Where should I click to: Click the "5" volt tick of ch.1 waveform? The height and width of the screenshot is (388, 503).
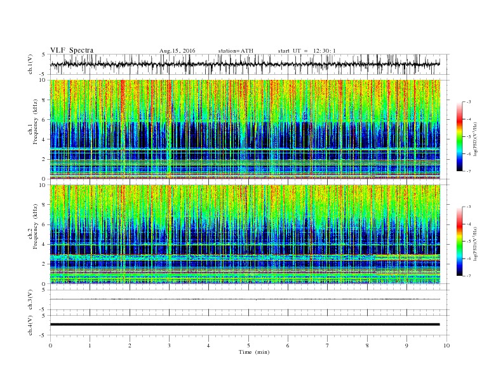(x=43, y=55)
